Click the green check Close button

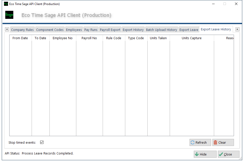click(x=228, y=154)
